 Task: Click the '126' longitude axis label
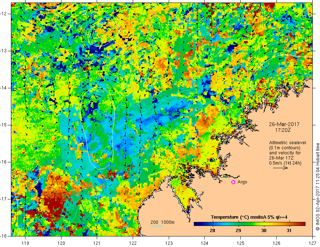click(276, 243)
